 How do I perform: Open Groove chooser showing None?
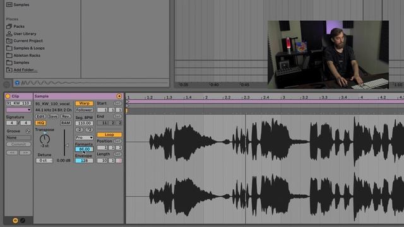click(18, 137)
